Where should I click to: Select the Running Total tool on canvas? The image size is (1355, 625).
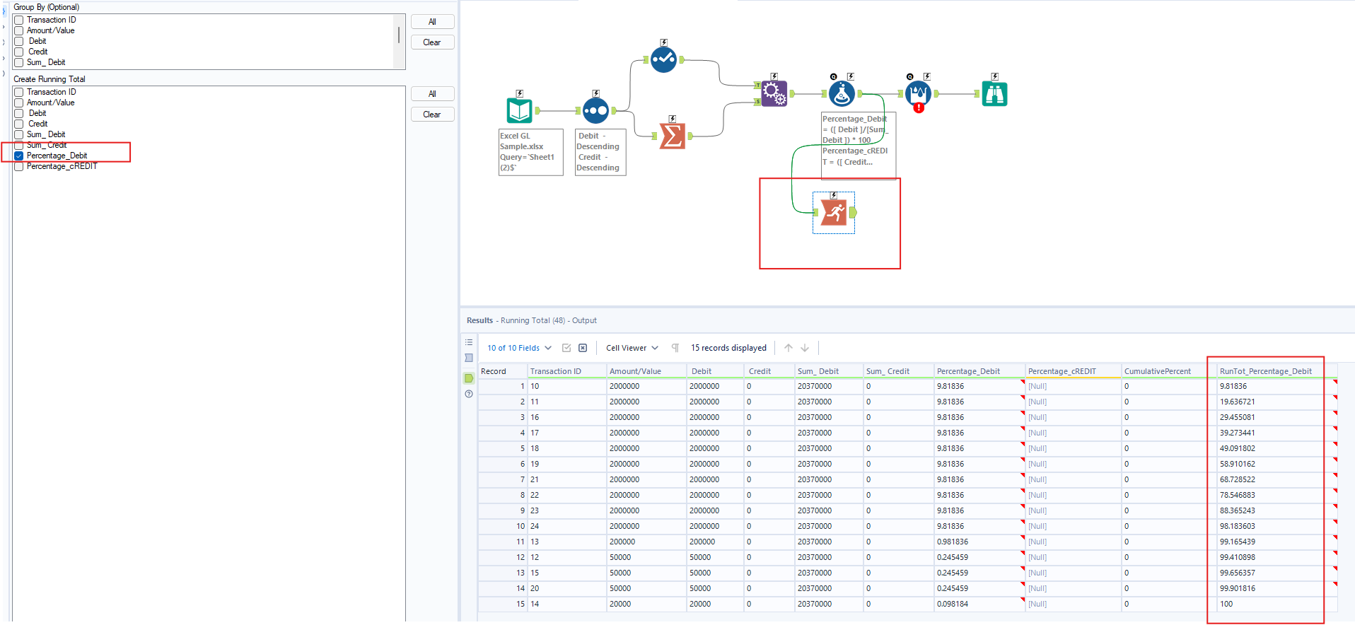tap(834, 212)
